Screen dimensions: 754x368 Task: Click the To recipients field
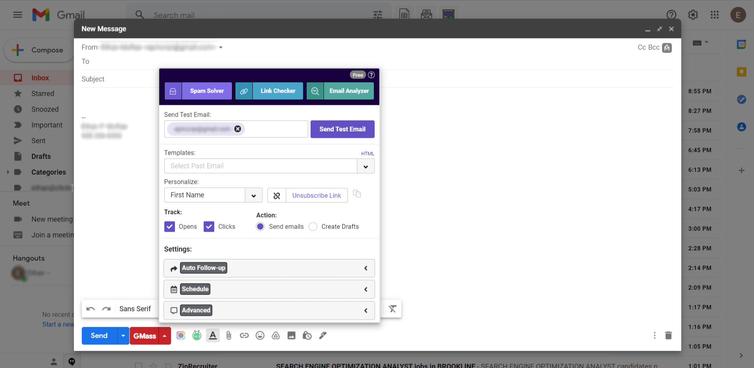(x=377, y=61)
